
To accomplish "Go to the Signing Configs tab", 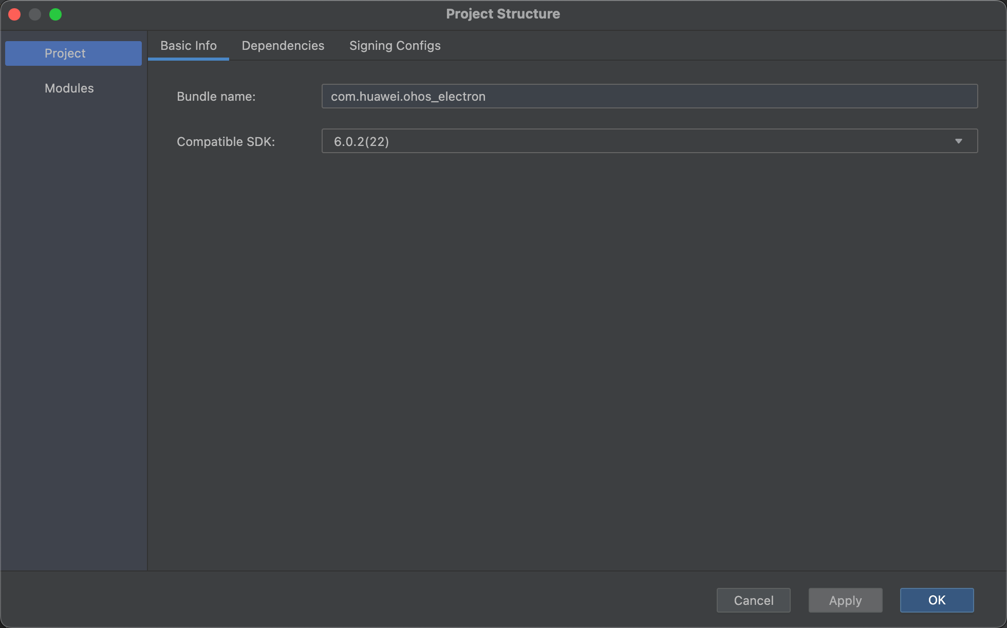I will pyautogui.click(x=395, y=46).
